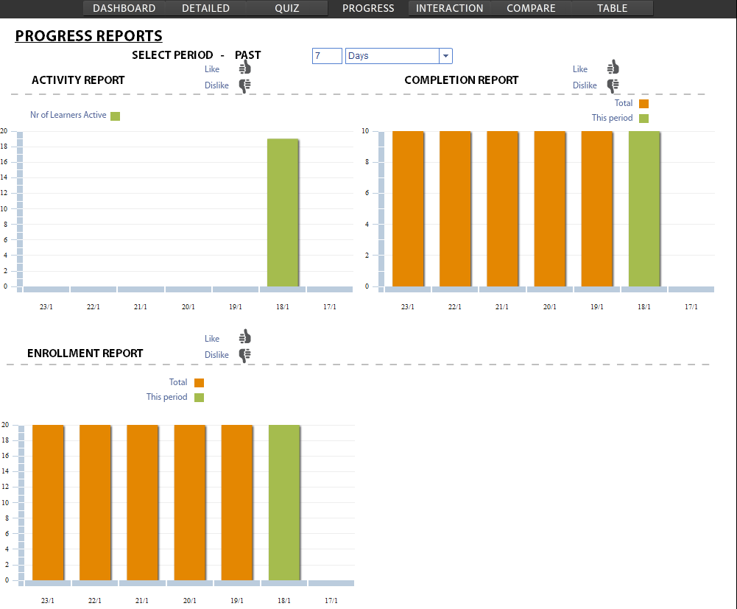Click thumbs-up icon for Enrollment Report
737x609 pixels.
click(245, 337)
